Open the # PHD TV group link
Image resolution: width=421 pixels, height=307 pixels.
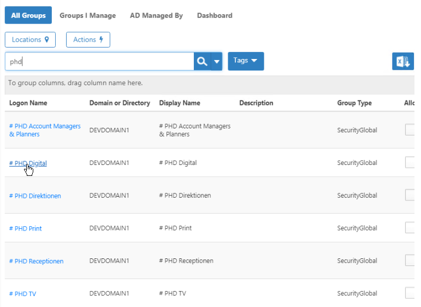coord(22,294)
